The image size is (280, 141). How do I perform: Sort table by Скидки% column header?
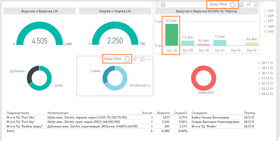(181, 113)
